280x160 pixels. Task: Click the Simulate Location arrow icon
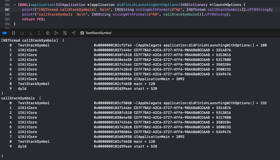coord(73,33)
